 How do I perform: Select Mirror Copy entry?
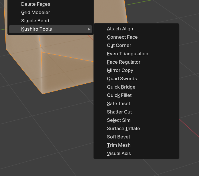tap(136, 71)
